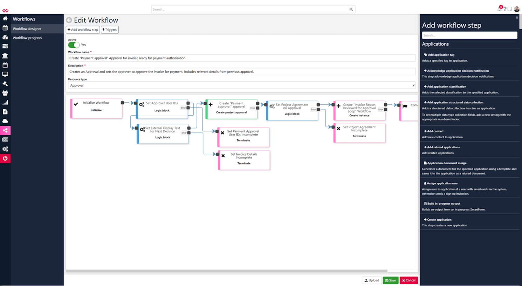
Task: Click the Workflow name input field
Action: click(242, 58)
